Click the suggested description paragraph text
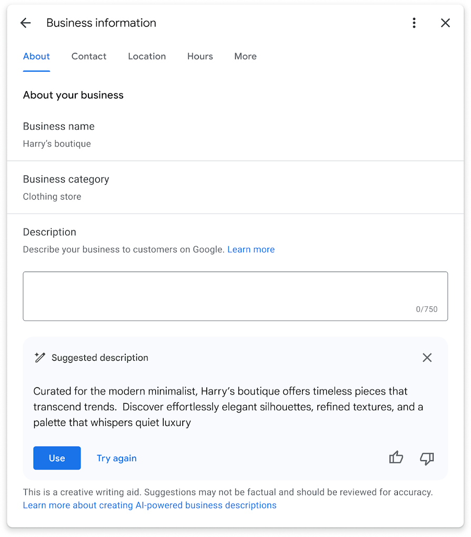This screenshot has width=471, height=537. [228, 407]
